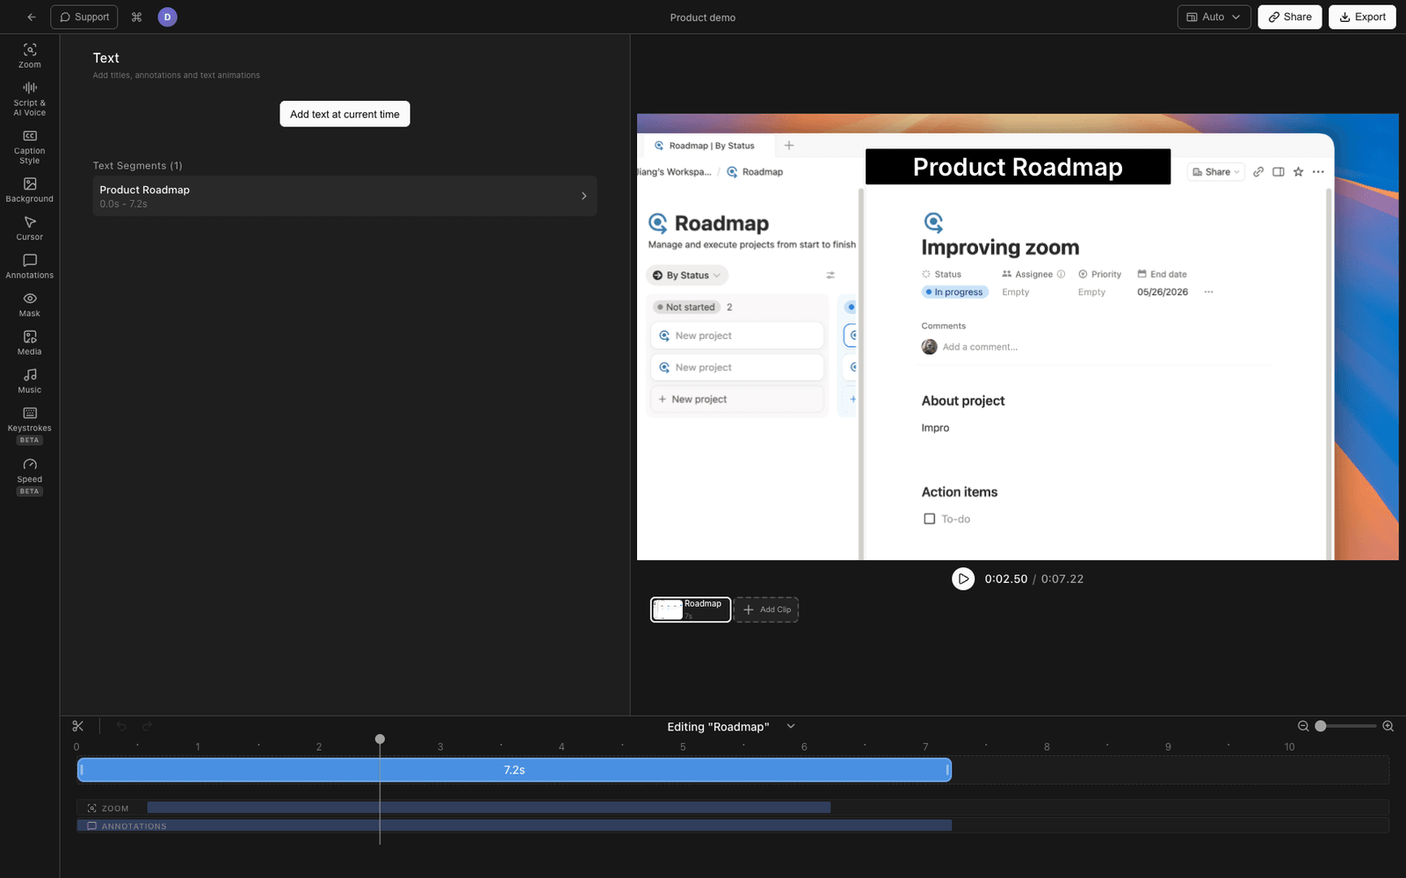Screen dimensions: 1406x878
Task: Click the timeline playhead marker
Action: (380, 739)
